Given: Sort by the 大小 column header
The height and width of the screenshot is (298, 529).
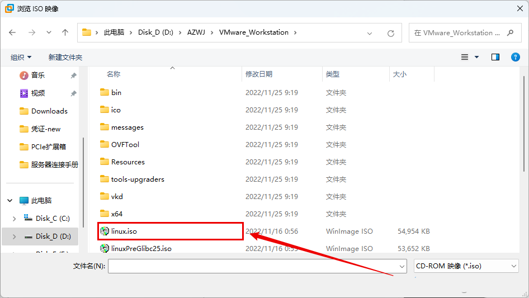Looking at the screenshot, I should tap(400, 74).
